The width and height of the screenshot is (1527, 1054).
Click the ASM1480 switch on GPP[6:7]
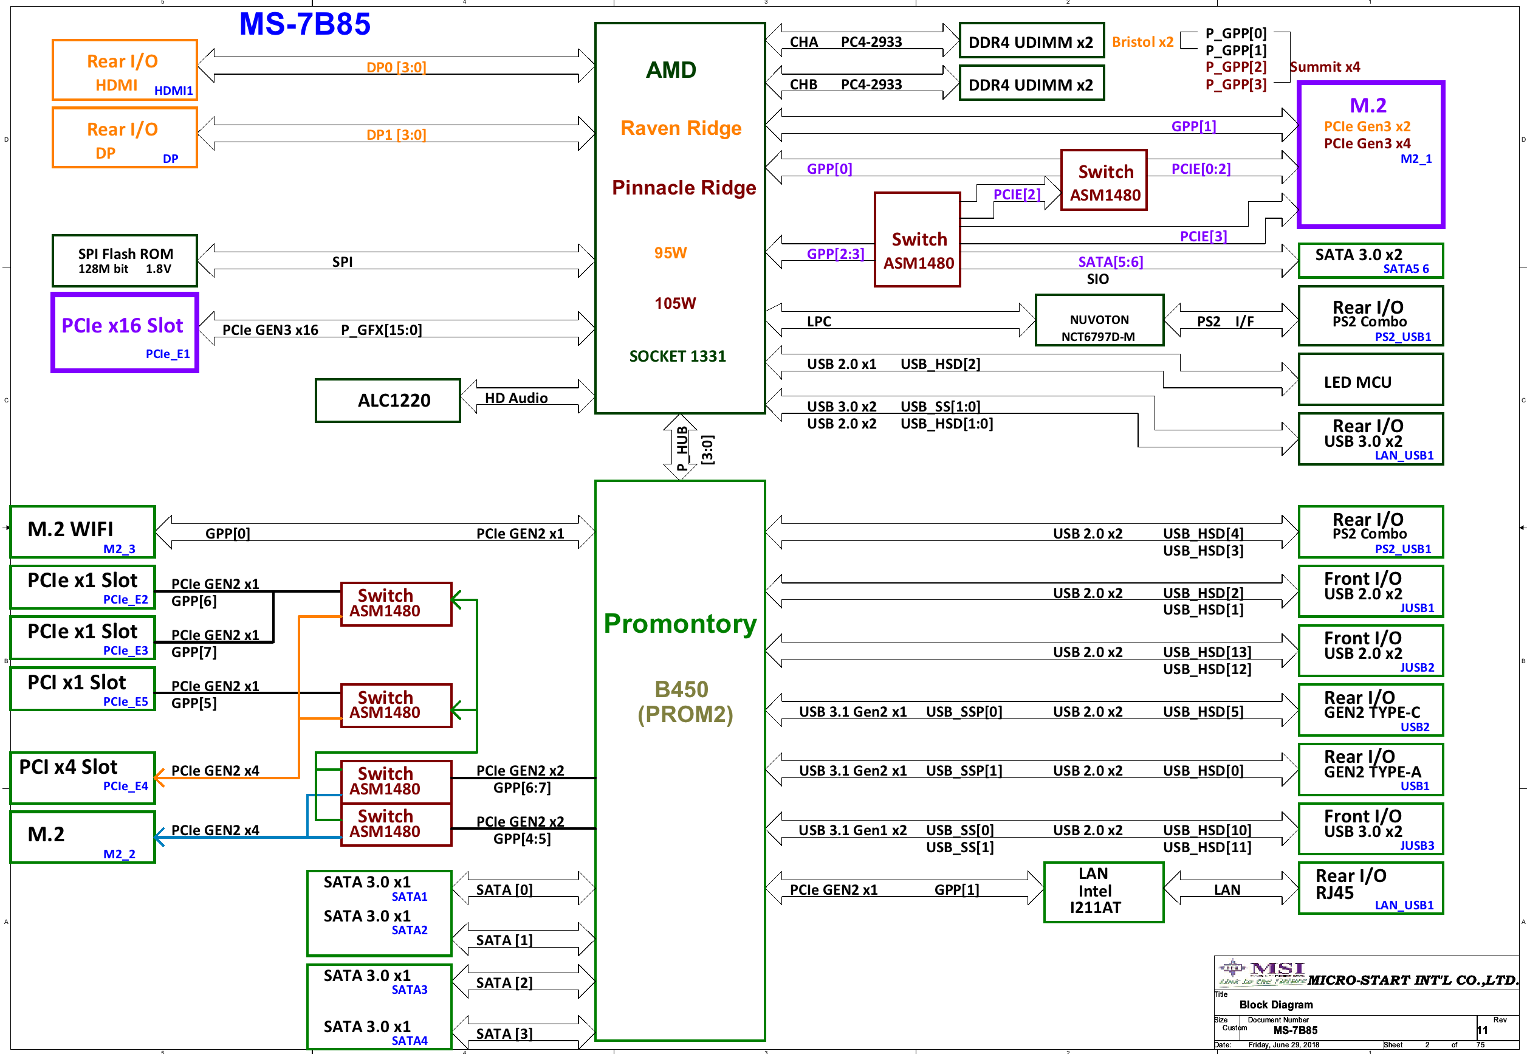[396, 782]
